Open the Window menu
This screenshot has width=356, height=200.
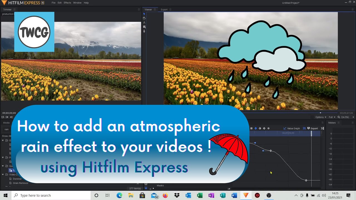click(77, 3)
